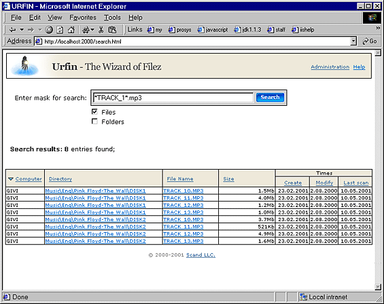Refresh the page with Refresh icon

tap(60, 30)
